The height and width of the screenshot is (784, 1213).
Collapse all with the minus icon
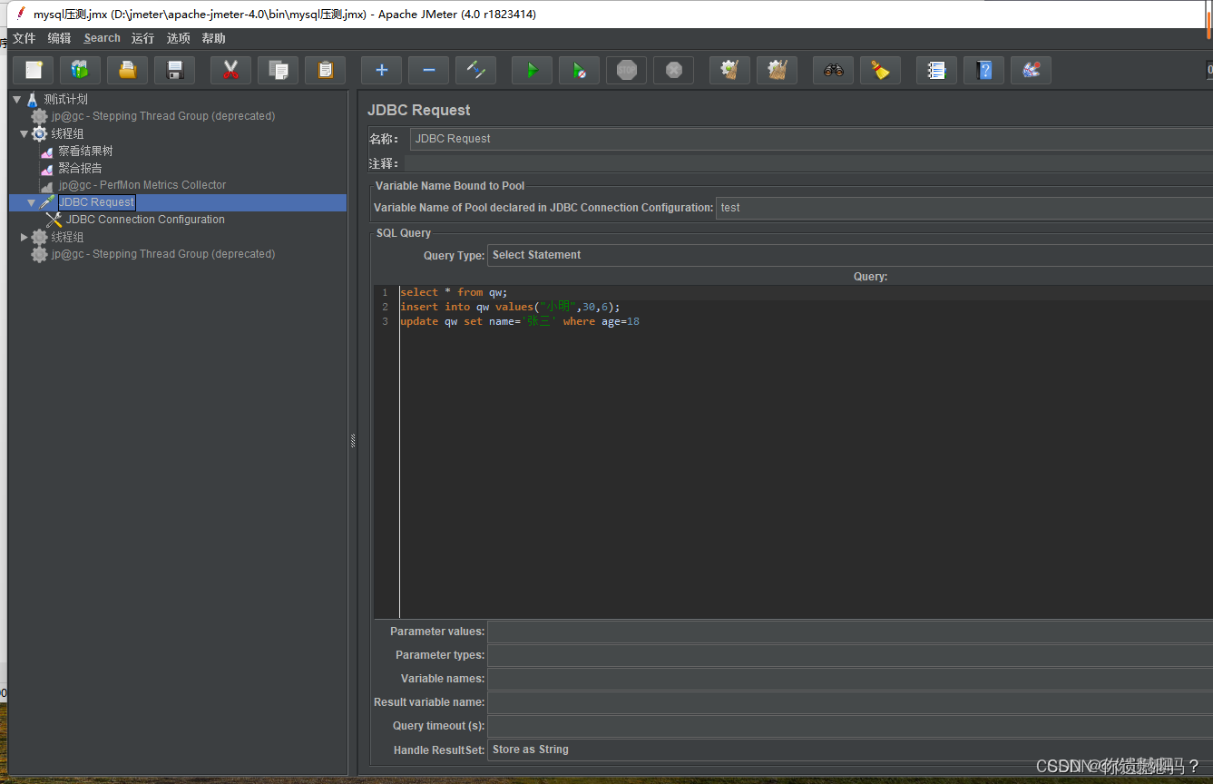coord(428,70)
